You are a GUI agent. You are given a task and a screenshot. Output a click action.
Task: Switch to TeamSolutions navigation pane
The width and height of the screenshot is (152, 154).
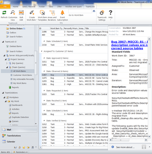19,135
